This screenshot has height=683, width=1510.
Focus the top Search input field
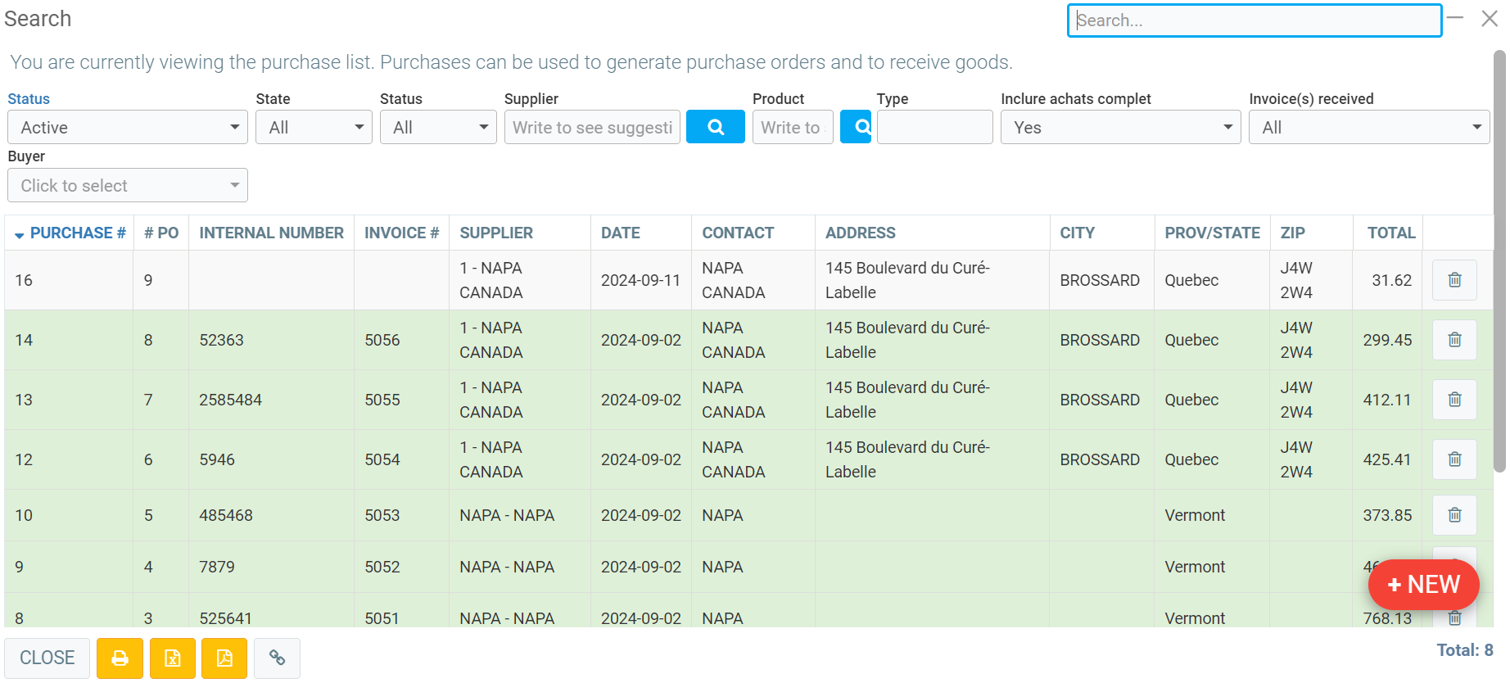[1254, 20]
